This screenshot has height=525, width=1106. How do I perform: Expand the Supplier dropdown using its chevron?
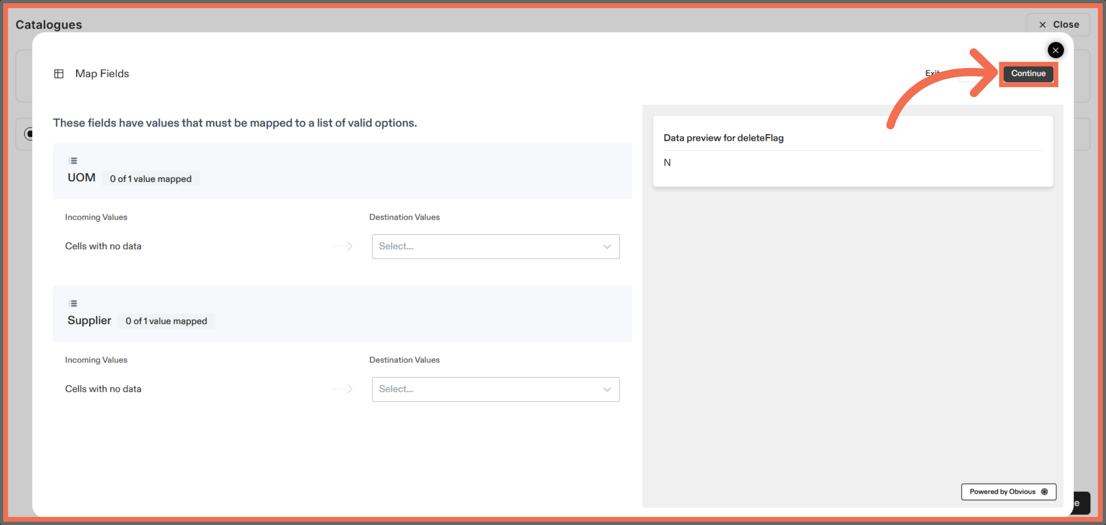click(x=607, y=390)
